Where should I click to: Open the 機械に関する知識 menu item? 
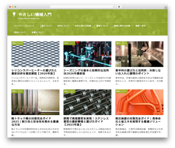pos(122,26)
